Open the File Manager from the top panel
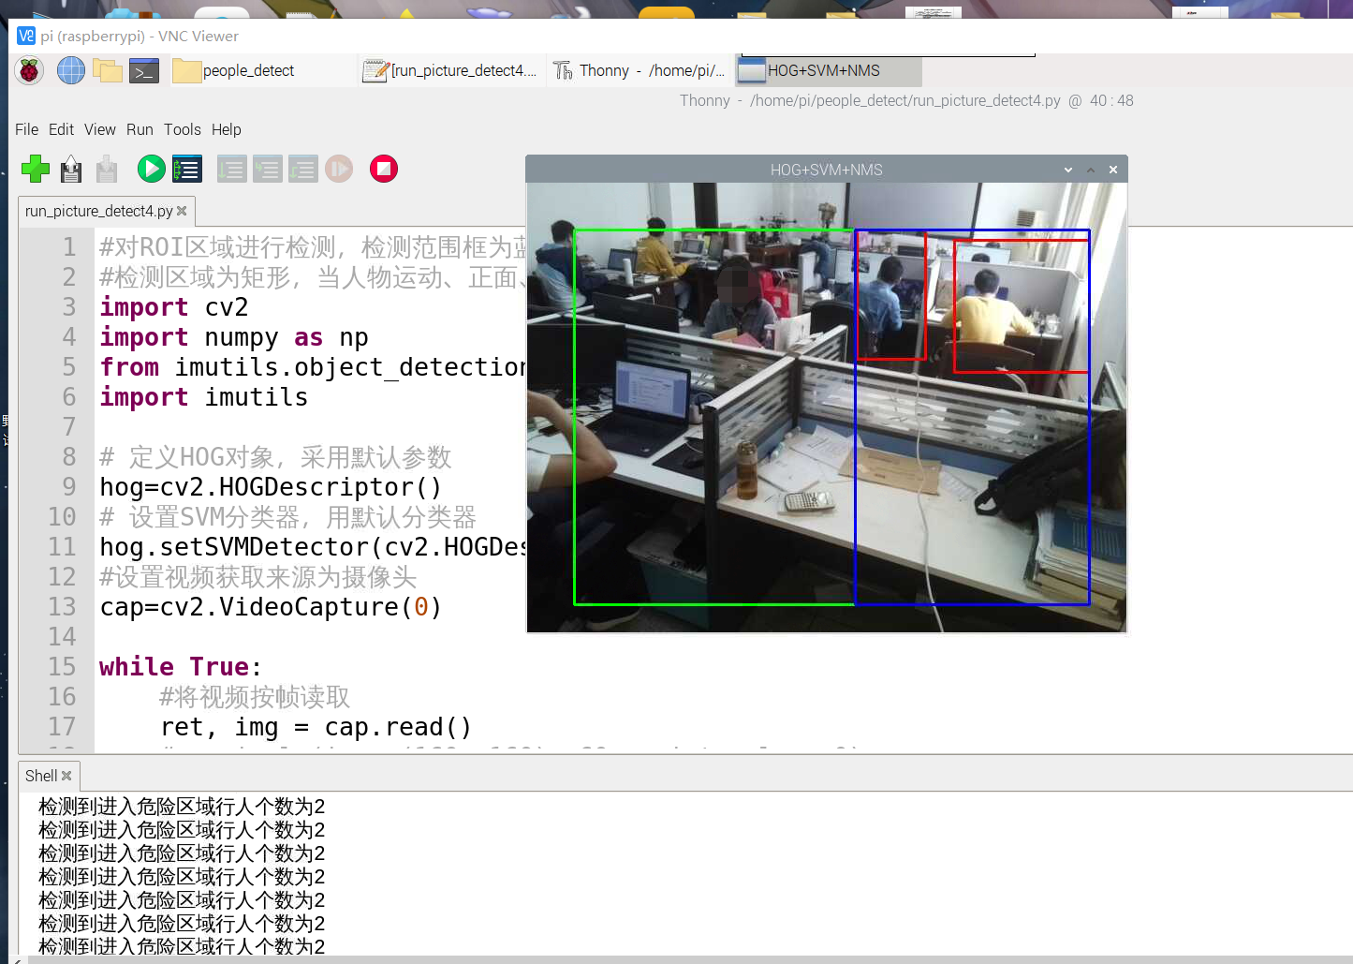This screenshot has height=964, width=1353. click(108, 70)
